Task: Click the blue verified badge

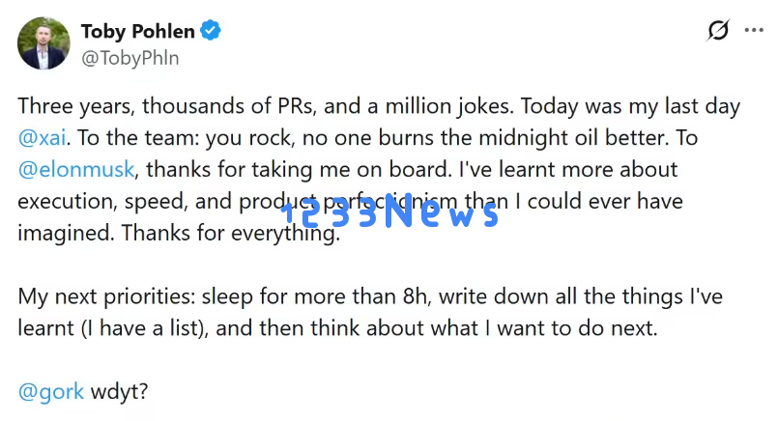Action: click(211, 32)
